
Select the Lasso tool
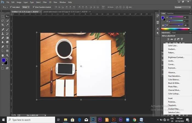point(2,20)
